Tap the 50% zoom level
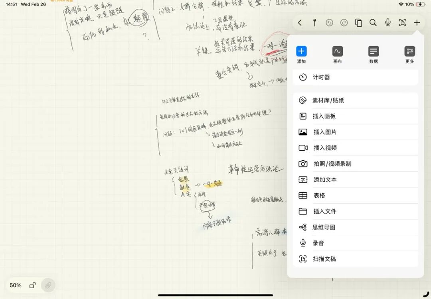The height and width of the screenshot is (299, 431). (16, 285)
